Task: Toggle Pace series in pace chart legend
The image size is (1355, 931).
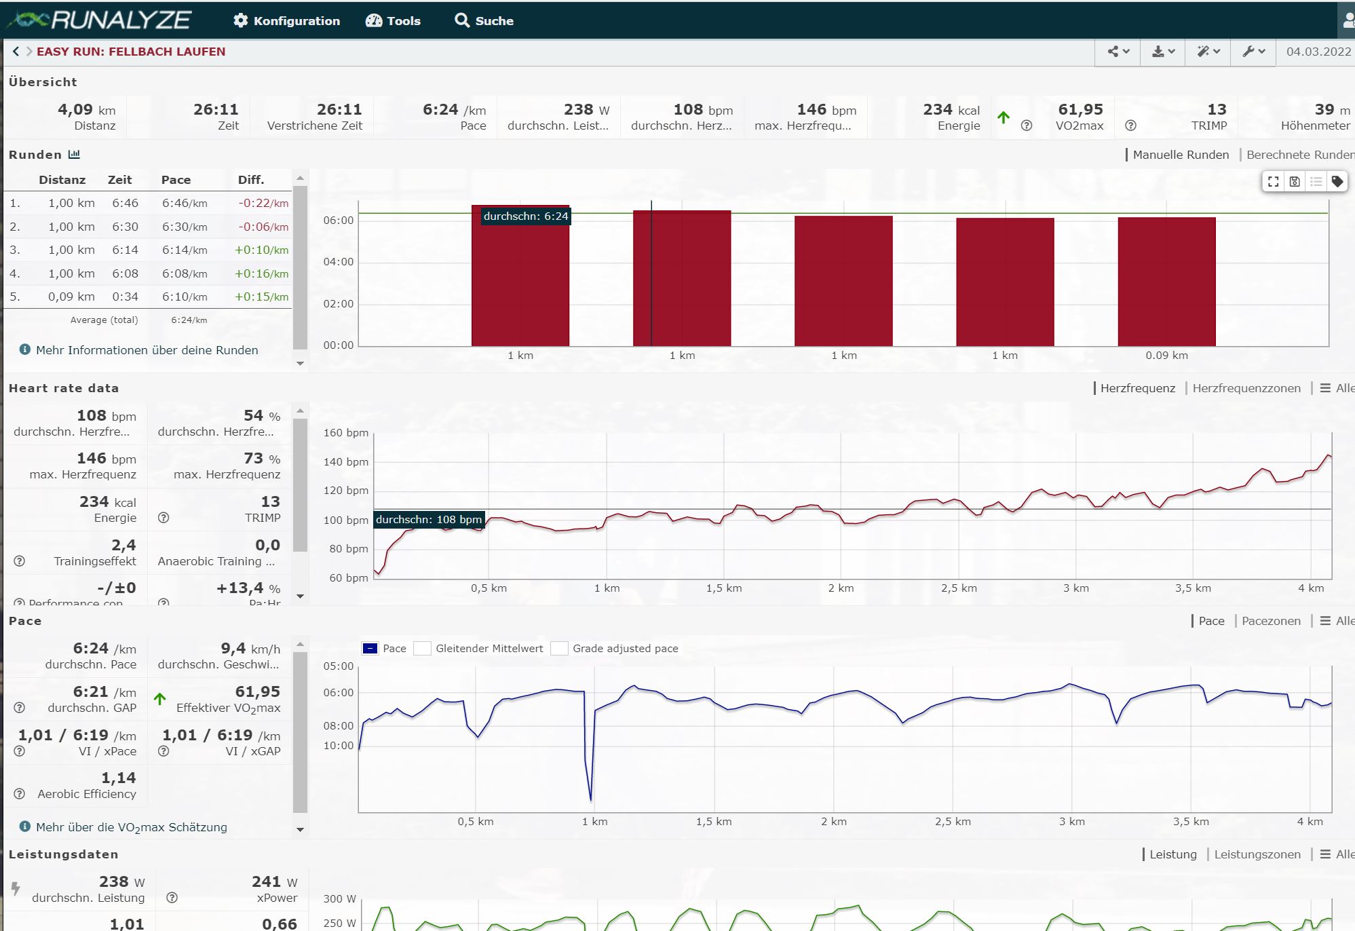Action: click(x=394, y=648)
